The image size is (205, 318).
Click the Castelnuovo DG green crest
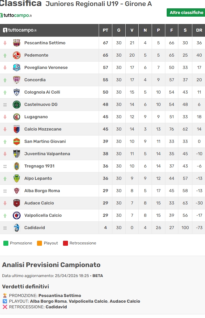[17, 105]
